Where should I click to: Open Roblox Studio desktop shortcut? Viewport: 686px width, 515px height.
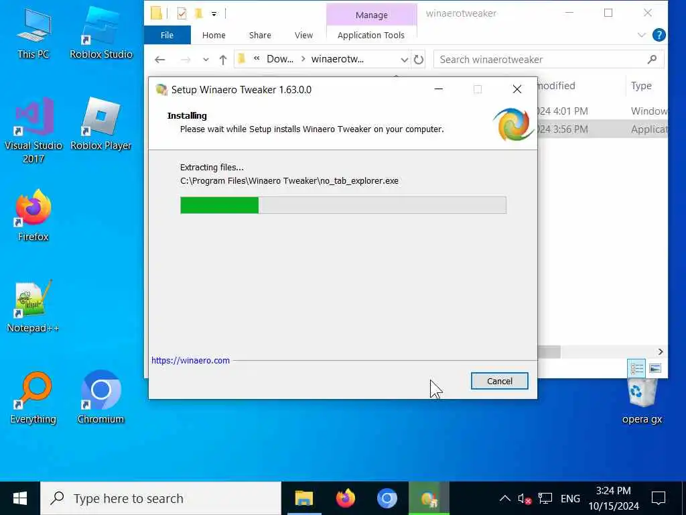pos(101,34)
